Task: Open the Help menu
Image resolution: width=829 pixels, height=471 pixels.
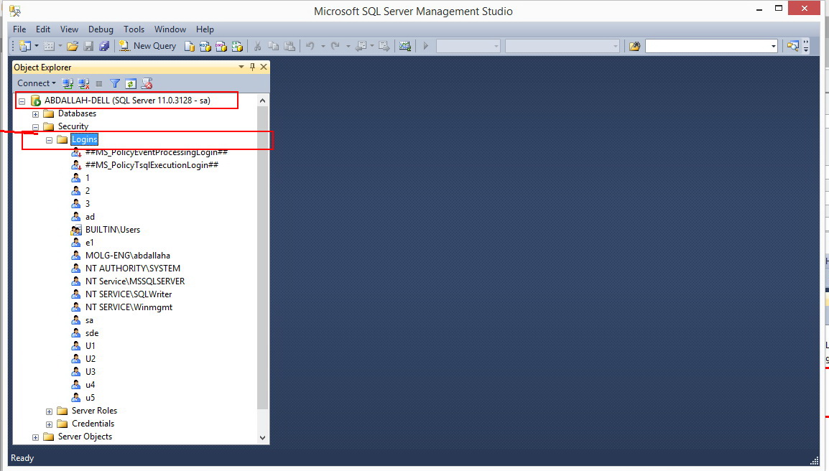Action: (205, 29)
